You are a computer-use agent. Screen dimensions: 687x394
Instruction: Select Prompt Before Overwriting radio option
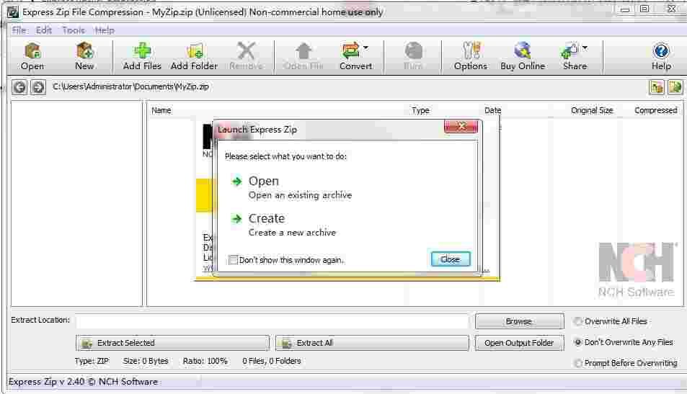click(578, 363)
